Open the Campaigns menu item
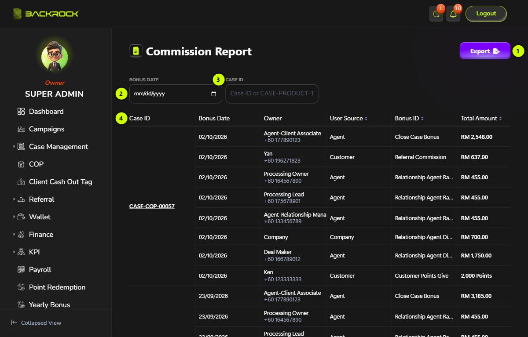 click(47, 129)
